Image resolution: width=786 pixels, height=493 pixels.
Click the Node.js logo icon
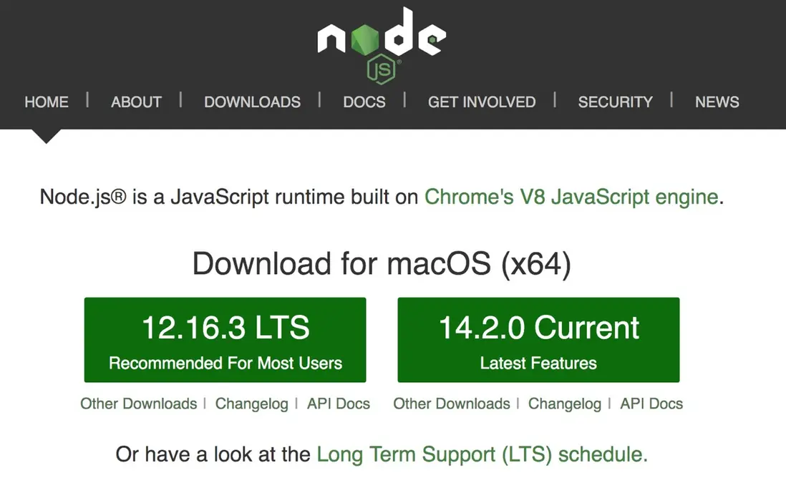tap(382, 44)
